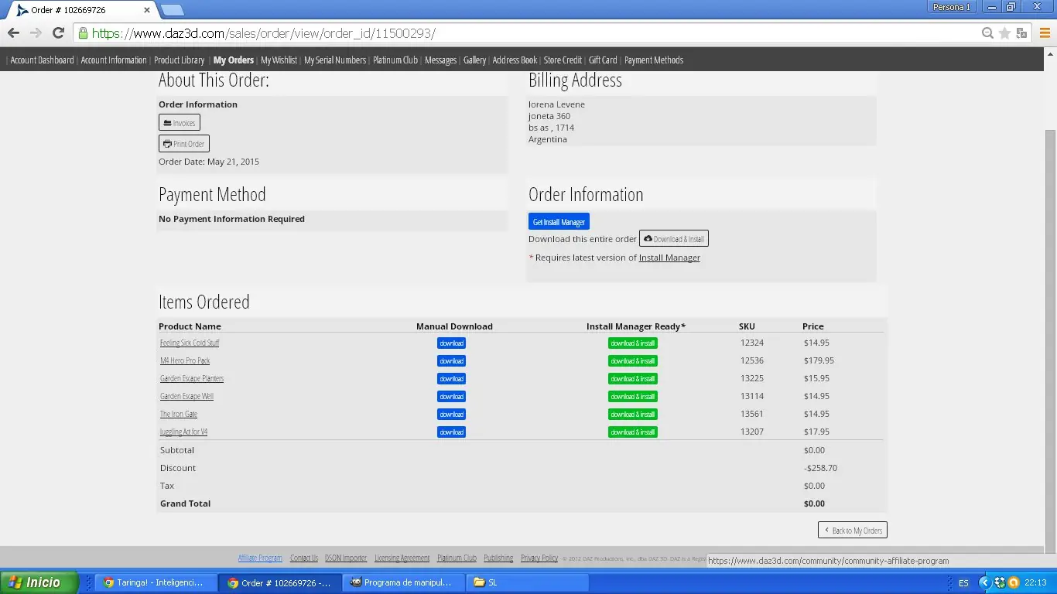
Task: Expand hidden tray icons with the arrow
Action: (985, 582)
